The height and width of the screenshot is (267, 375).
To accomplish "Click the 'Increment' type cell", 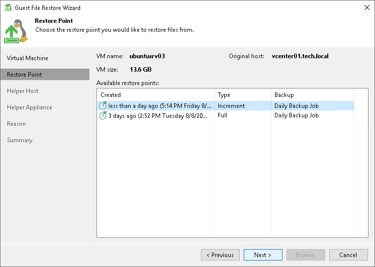I will (x=231, y=105).
